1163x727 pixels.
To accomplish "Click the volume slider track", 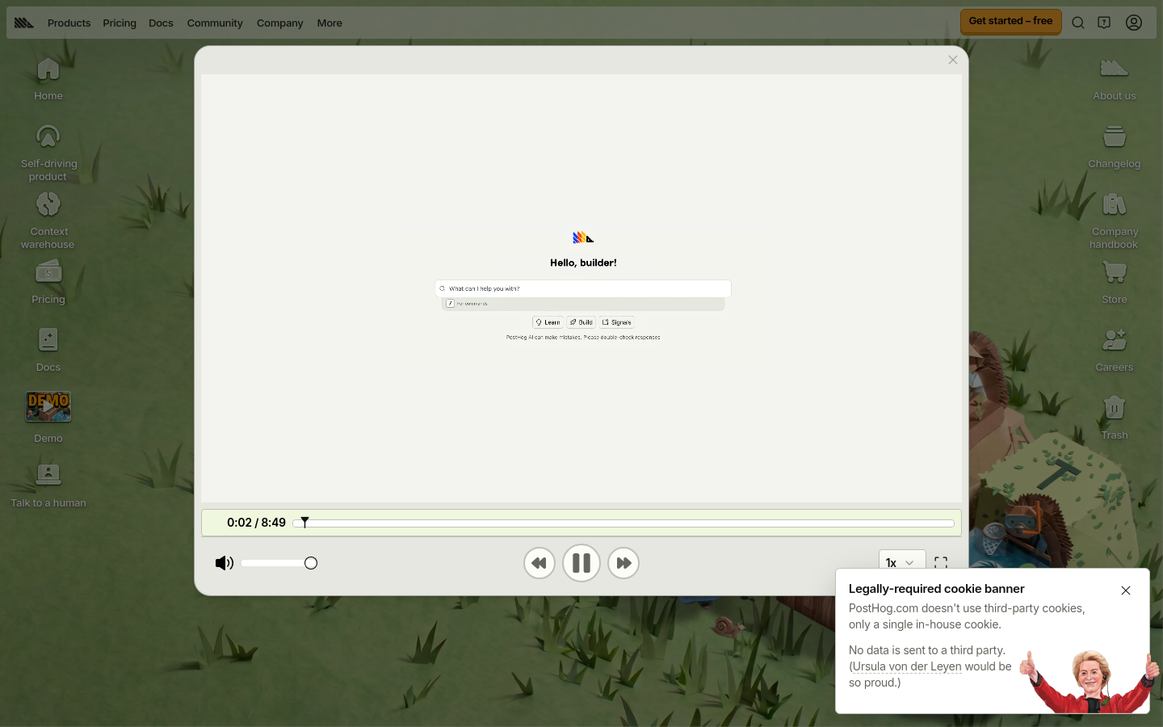I will click(279, 563).
